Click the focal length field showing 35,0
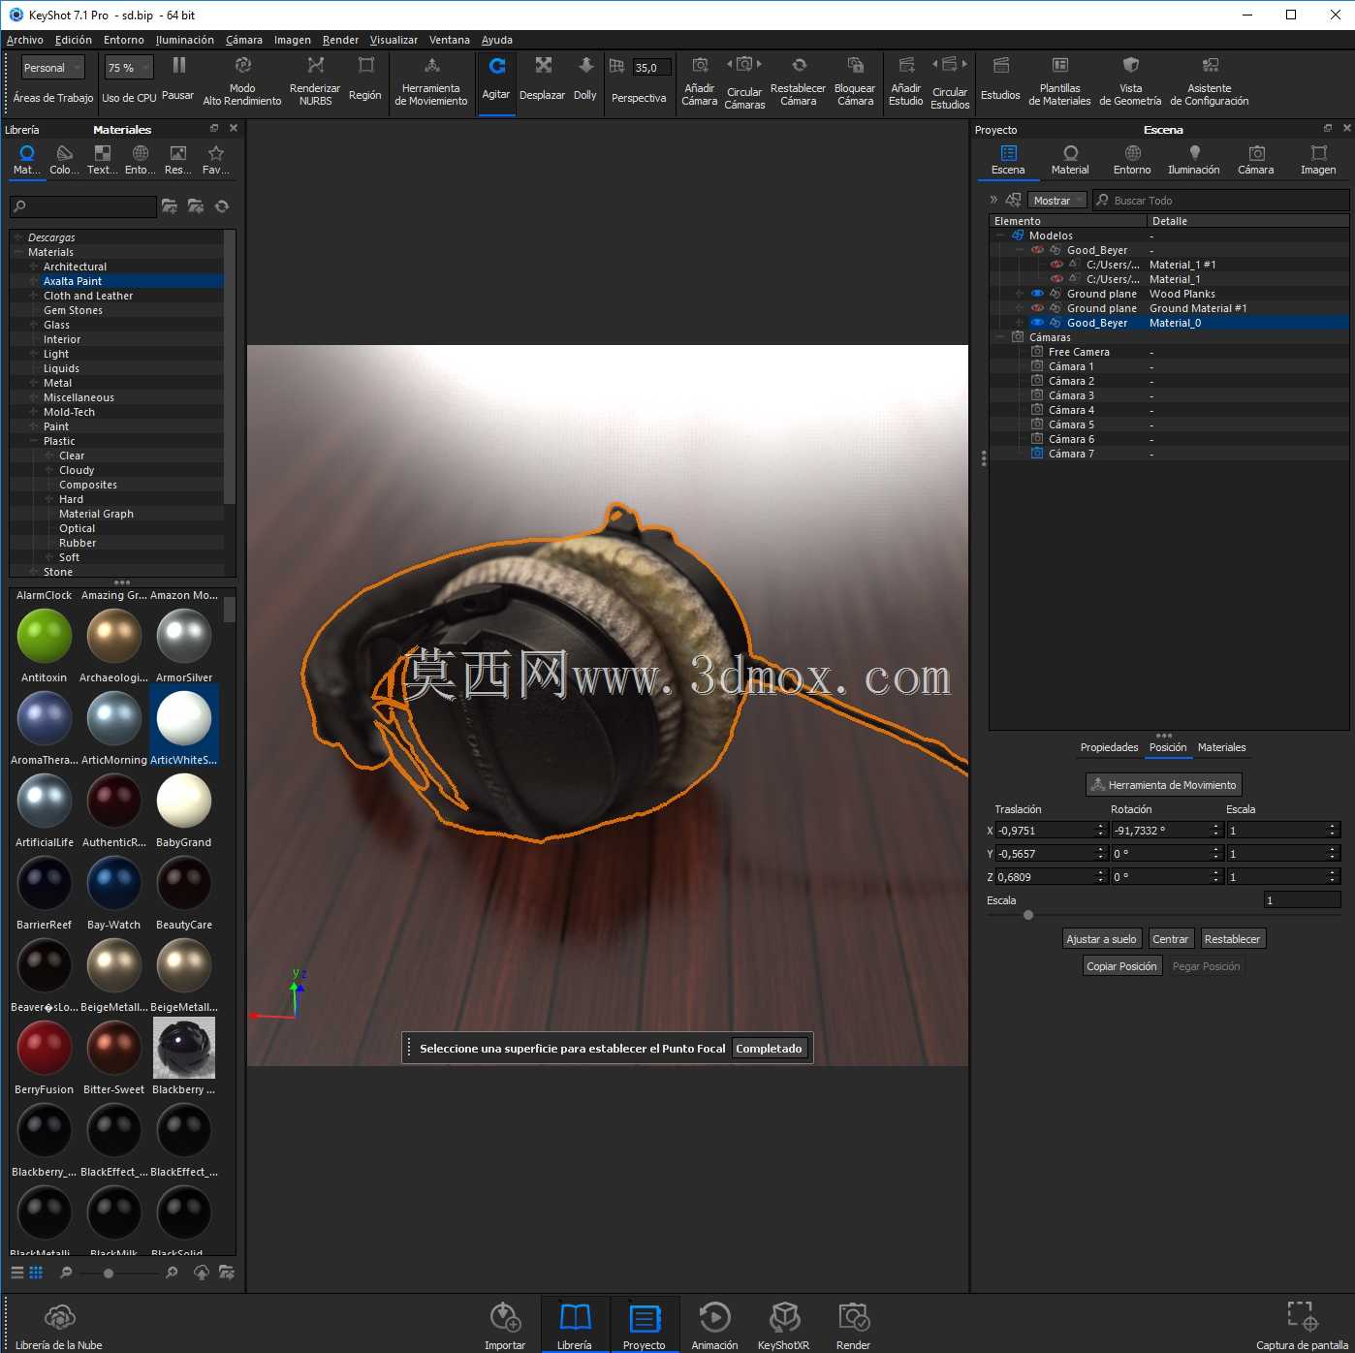Viewport: 1355px width, 1353px height. 651,68
